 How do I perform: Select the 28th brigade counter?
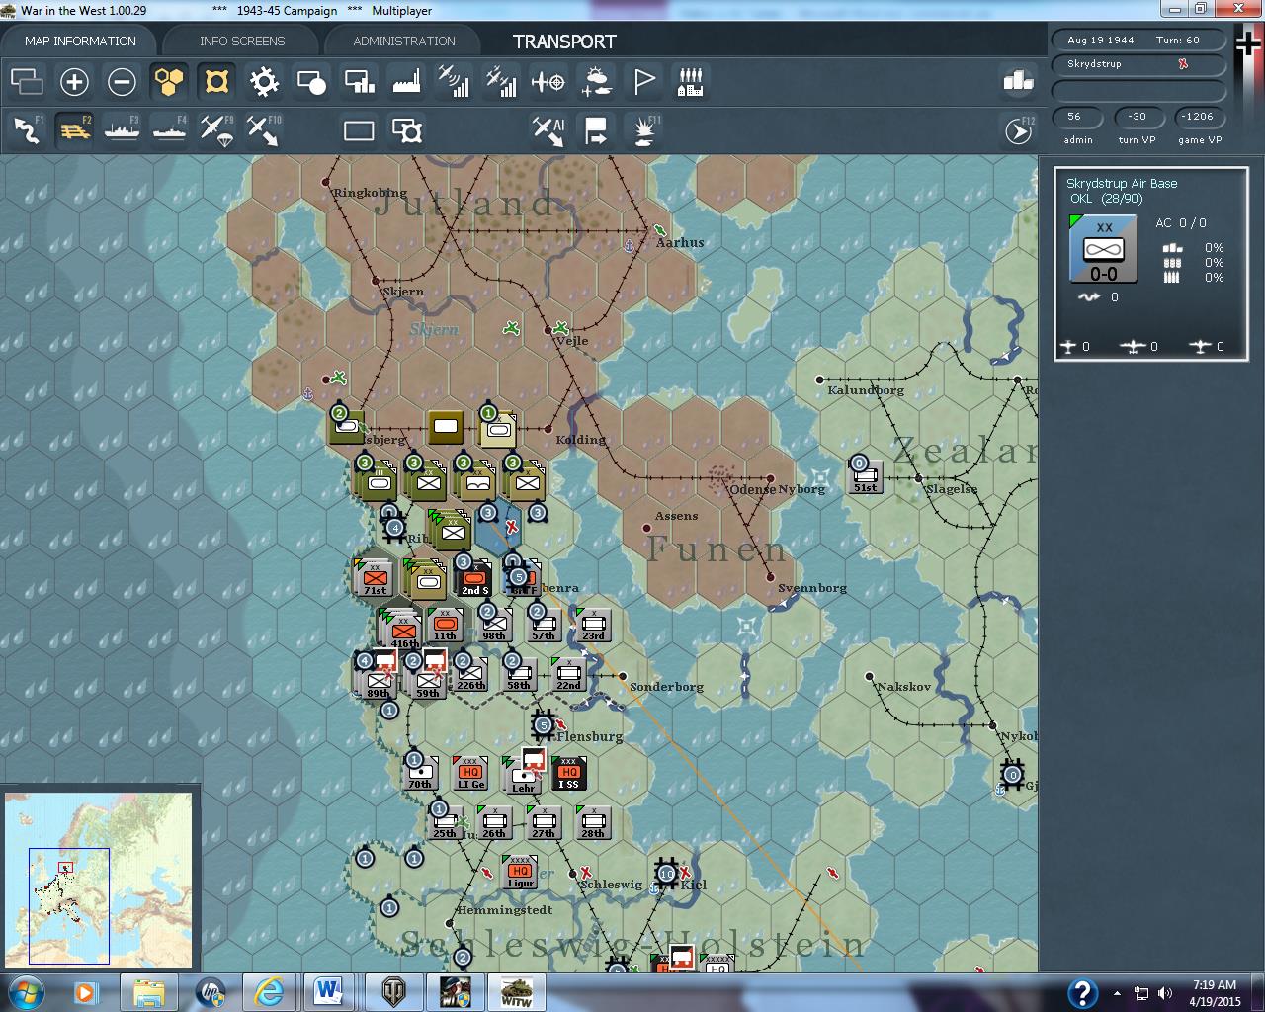click(593, 822)
